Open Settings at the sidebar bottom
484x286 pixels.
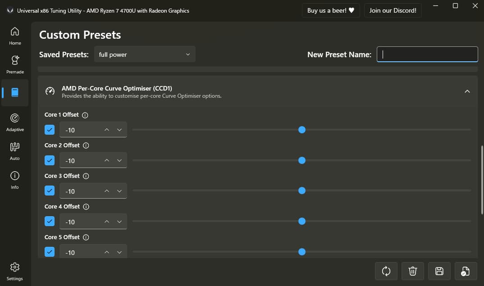tap(15, 272)
